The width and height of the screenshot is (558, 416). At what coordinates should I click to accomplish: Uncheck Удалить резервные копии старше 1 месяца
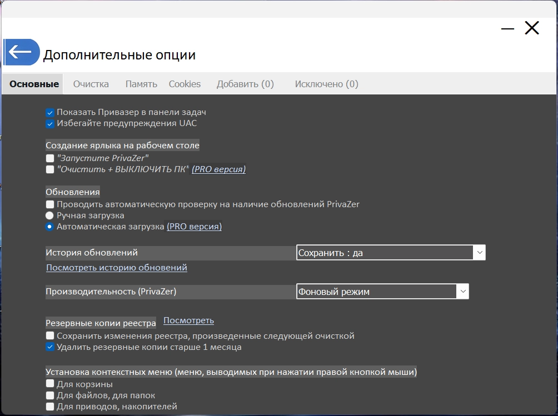[50, 347]
